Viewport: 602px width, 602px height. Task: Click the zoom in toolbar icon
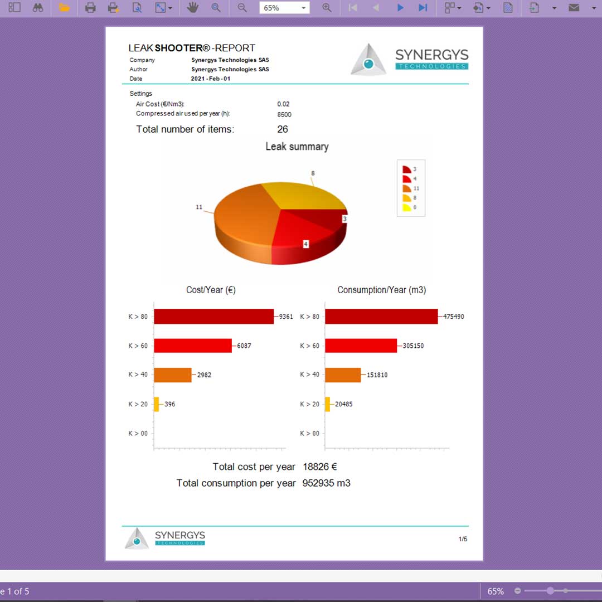pos(327,8)
